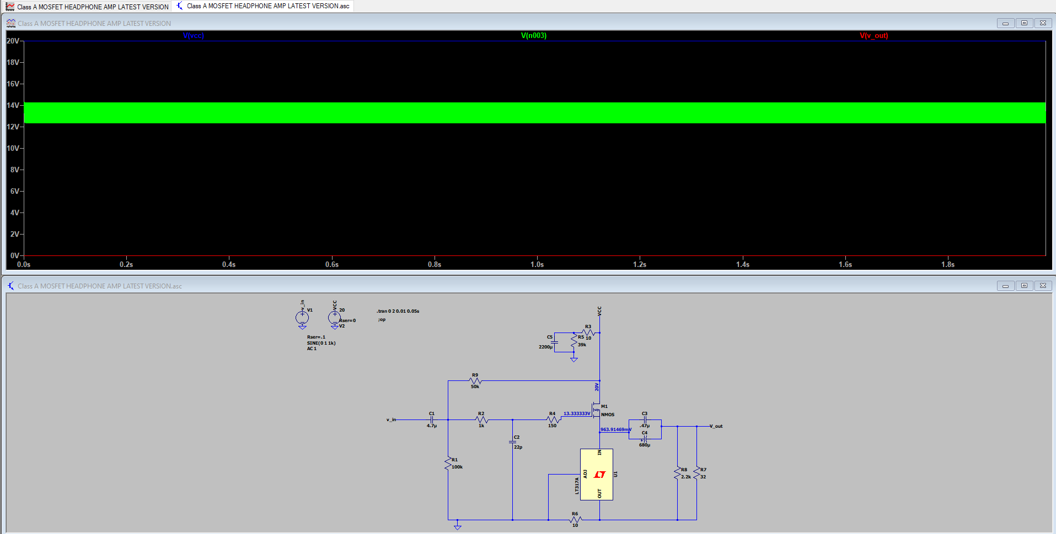Viewport: 1056px width, 534px height.
Task: Select resistor R1 100k symbol
Action: pos(448,464)
